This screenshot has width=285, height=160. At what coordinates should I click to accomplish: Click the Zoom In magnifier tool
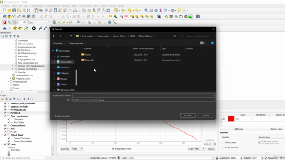pos(46,11)
